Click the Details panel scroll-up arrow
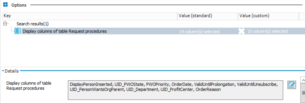This screenshot has height=103, width=305. click(303, 80)
